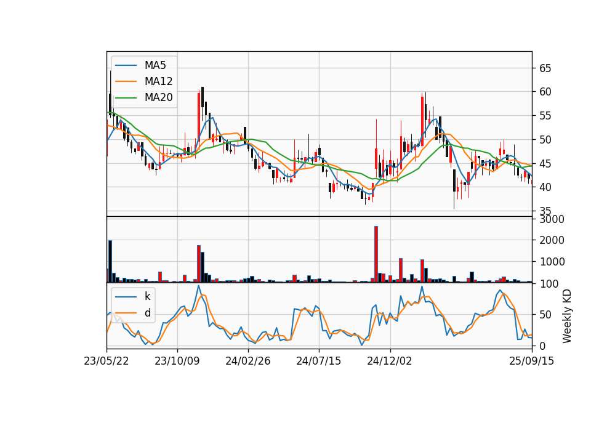Click the blue MA5 legend line sample
The width and height of the screenshot is (591, 425).
126,66
